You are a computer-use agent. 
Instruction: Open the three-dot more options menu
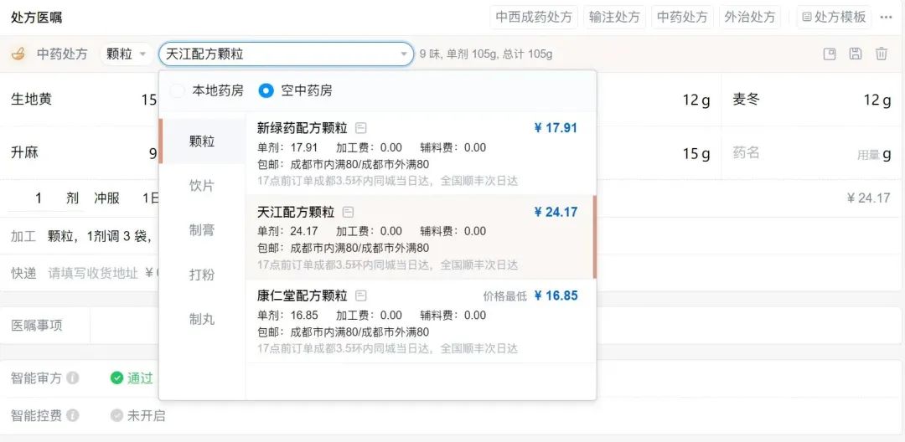point(886,18)
